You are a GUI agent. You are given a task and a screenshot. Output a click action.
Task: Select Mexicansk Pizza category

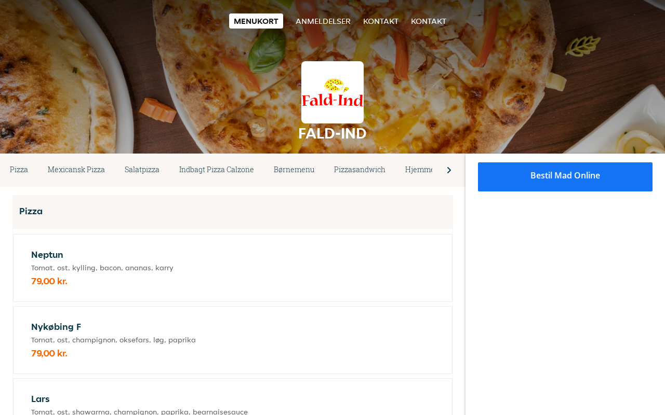[76, 170]
